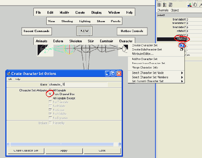This screenshot has height=158, width=202.
Task: Click the speed dial icon in Channel Box
Action: 195,5
